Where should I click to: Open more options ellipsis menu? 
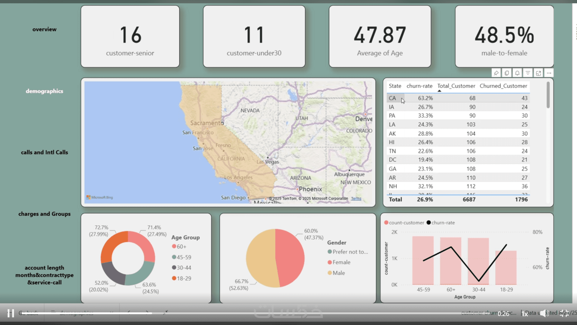[549, 73]
